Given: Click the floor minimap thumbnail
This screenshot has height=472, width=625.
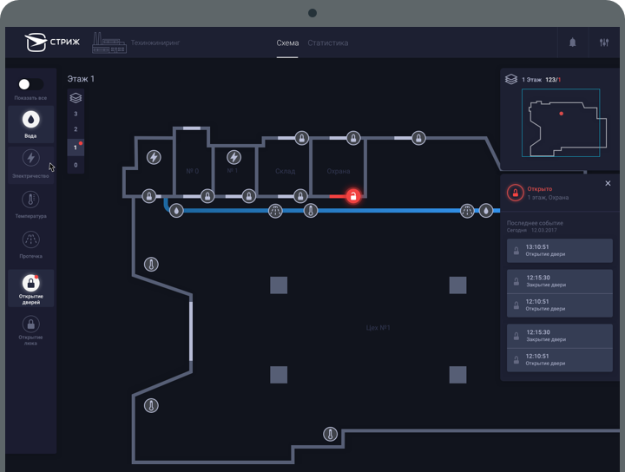Looking at the screenshot, I should pos(561,122).
